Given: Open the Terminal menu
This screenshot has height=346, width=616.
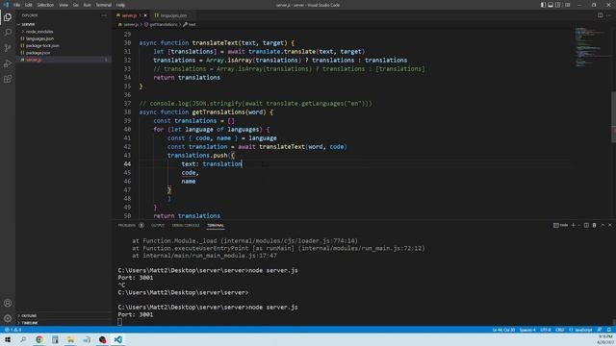Looking at the screenshot, I should [103, 5].
